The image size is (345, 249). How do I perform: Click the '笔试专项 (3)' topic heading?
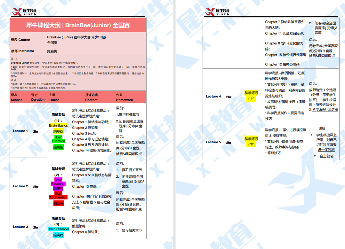tap(58, 221)
